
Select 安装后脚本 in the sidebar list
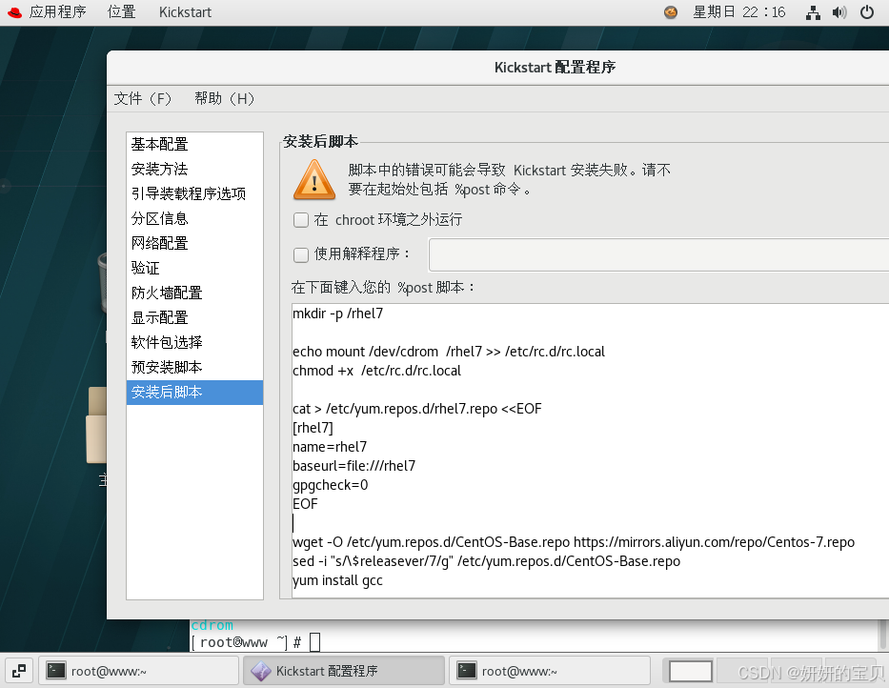point(194,392)
